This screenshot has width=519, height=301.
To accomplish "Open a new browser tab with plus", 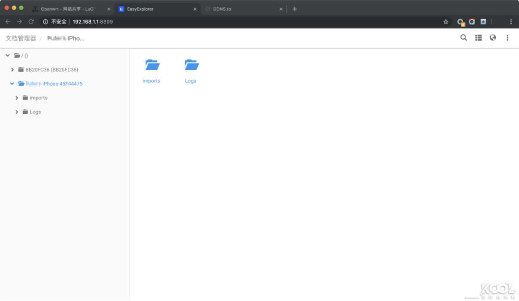I will [295, 9].
